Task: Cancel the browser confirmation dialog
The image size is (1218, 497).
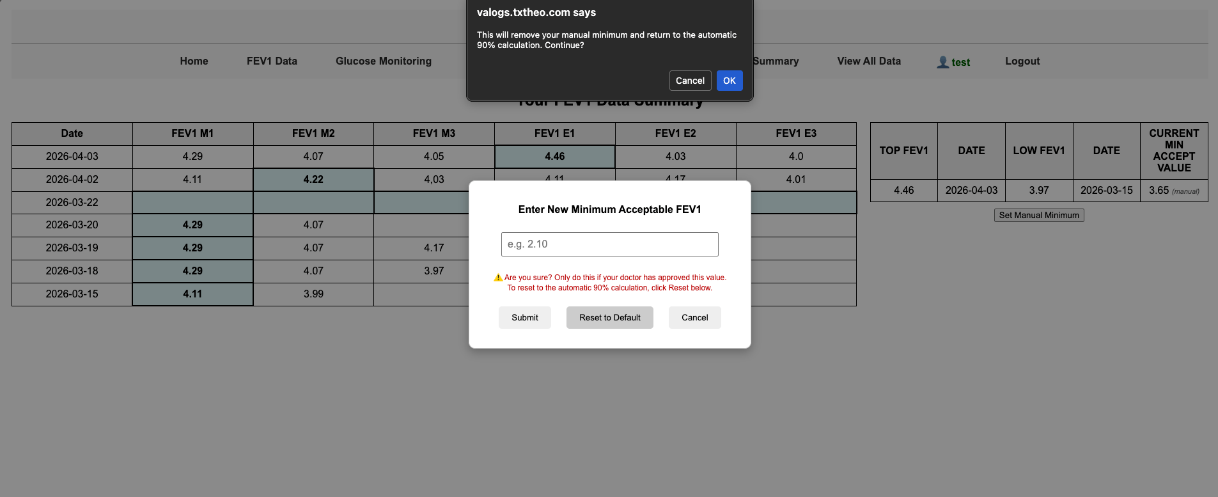Action: click(x=690, y=81)
